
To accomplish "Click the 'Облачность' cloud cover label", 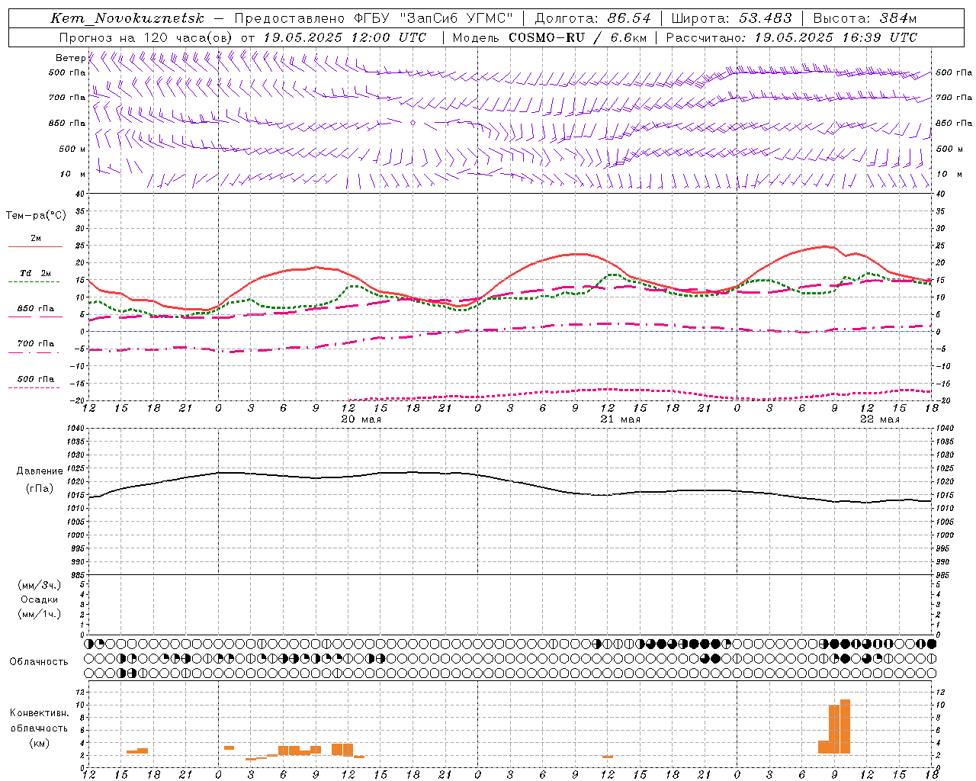I will click(39, 661).
